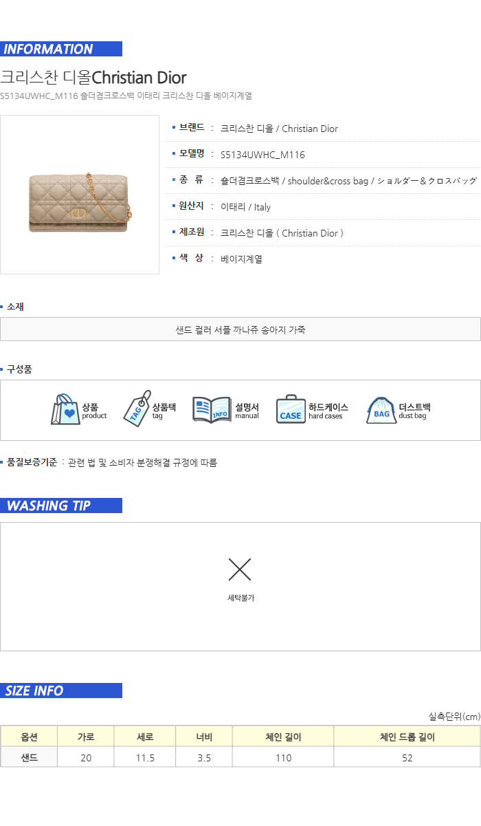Click the product shopping bag icon
481x826 pixels.
click(x=65, y=409)
